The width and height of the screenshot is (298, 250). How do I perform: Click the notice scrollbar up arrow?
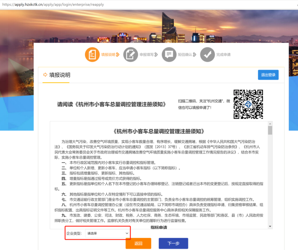tap(270, 124)
